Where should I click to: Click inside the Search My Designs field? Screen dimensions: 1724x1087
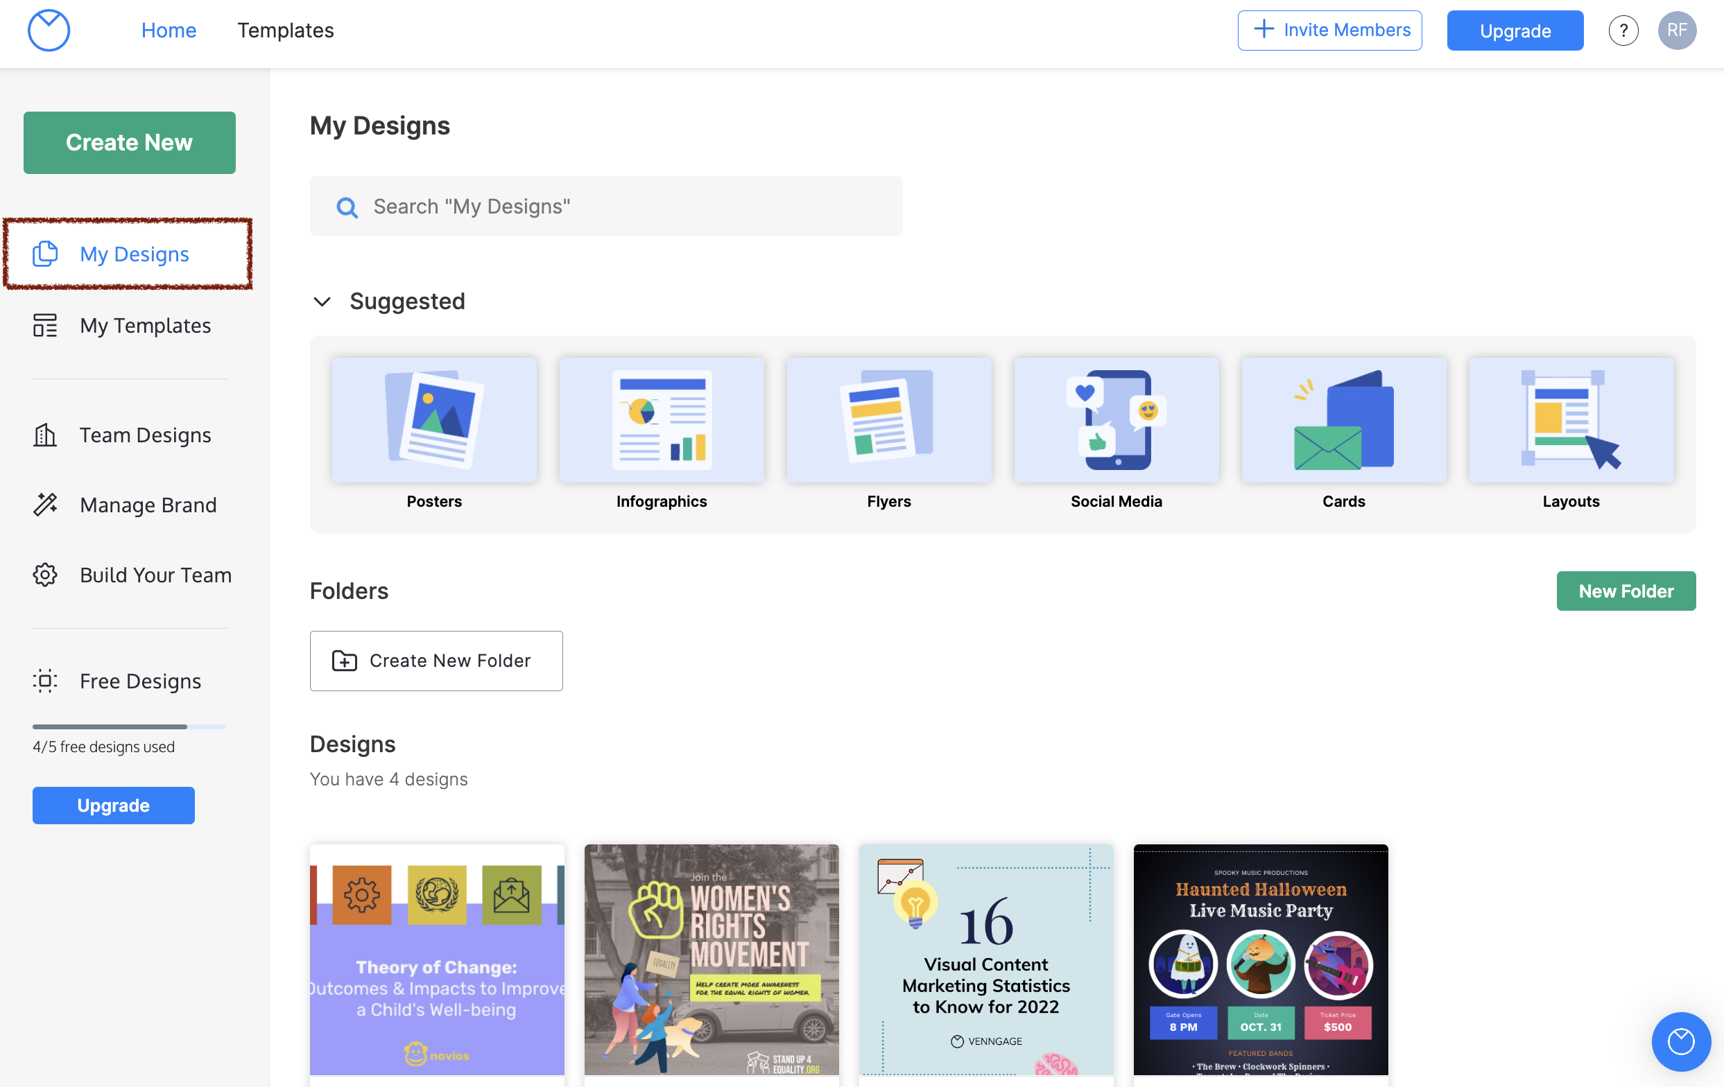[x=605, y=206]
